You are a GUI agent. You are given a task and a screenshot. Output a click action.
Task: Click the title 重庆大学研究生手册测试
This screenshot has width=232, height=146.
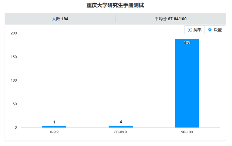pyautogui.click(x=115, y=5)
